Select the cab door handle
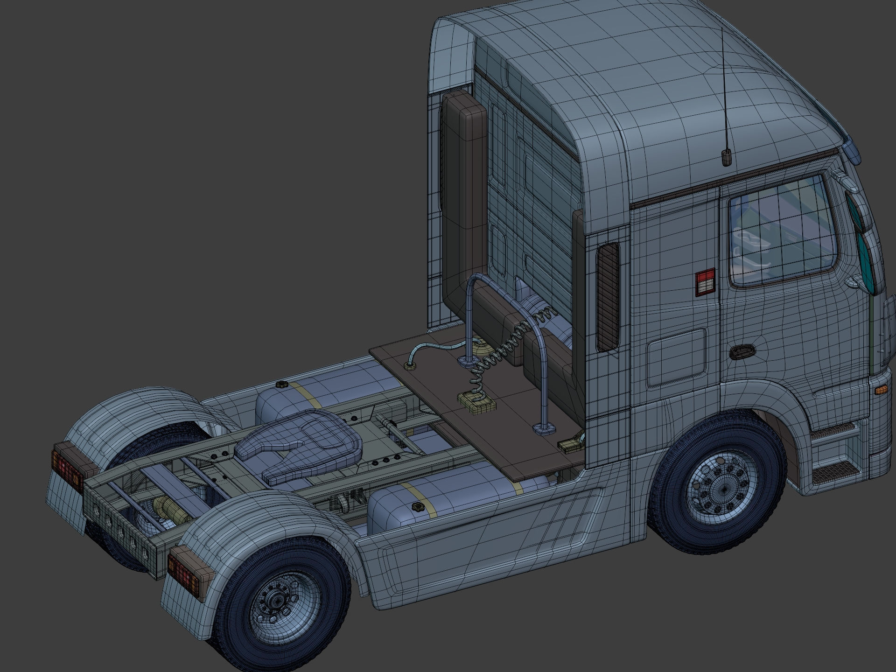Viewport: 896px width, 672px height. (743, 352)
